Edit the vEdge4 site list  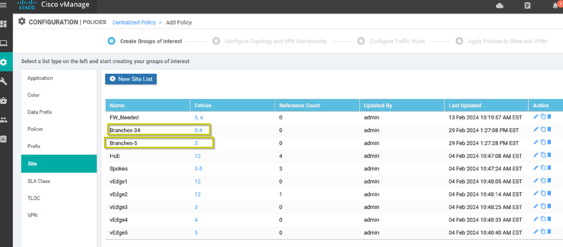pyautogui.click(x=536, y=219)
